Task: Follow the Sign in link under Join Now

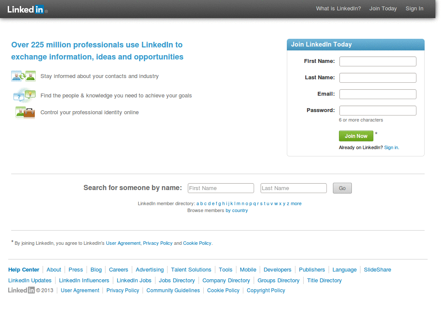Action: click(x=391, y=147)
